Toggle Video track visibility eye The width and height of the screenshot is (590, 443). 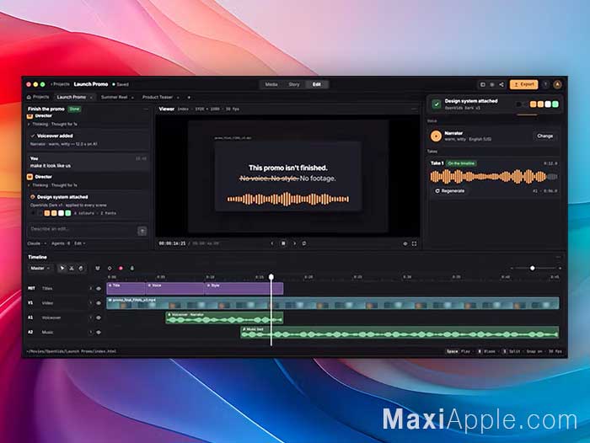[99, 303]
